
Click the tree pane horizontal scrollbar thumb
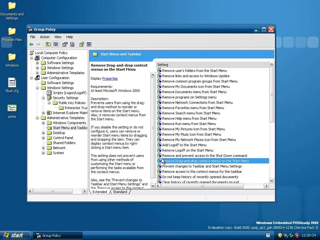coord(53,191)
